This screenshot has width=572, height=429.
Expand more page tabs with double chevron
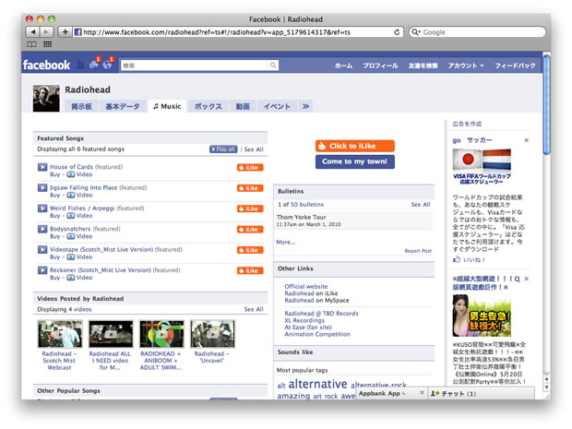[305, 106]
